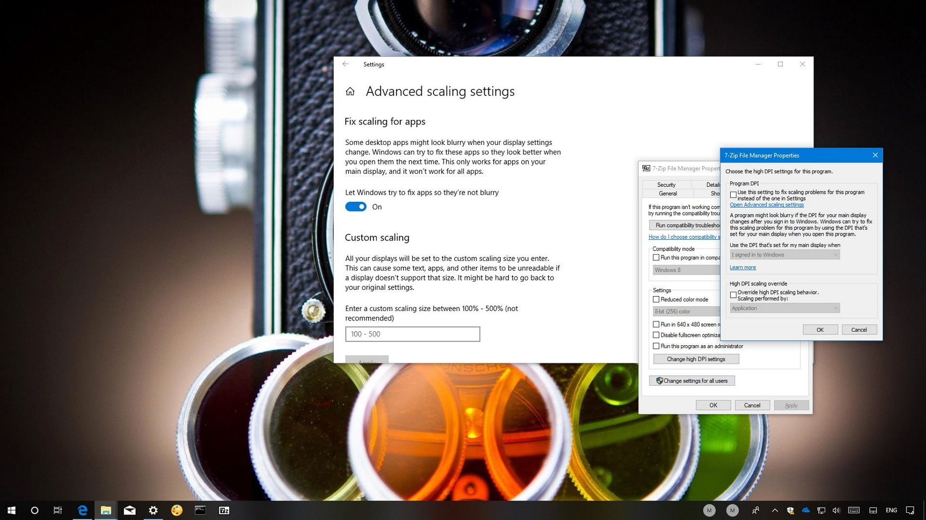Open 7-Zip from the taskbar

point(225,510)
